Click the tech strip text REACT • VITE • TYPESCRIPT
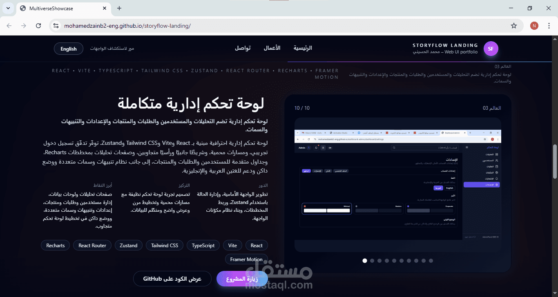 point(93,71)
